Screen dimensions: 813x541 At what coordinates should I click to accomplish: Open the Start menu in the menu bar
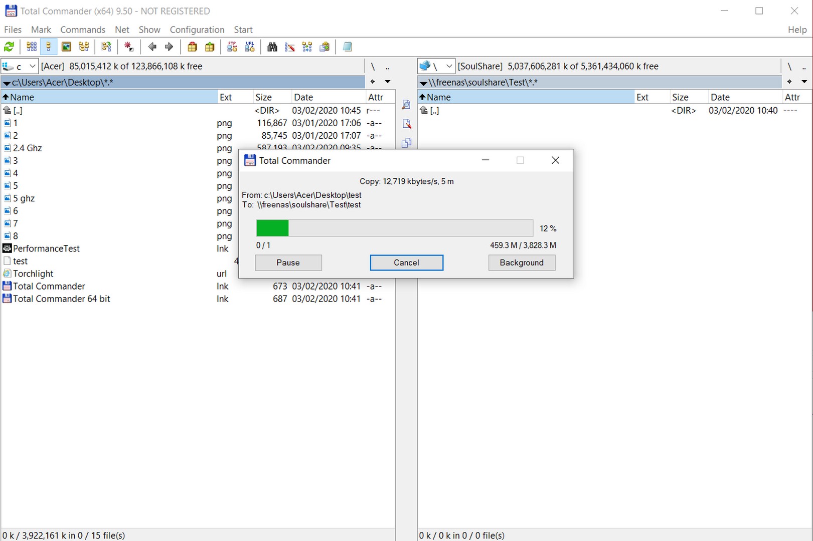click(x=243, y=30)
